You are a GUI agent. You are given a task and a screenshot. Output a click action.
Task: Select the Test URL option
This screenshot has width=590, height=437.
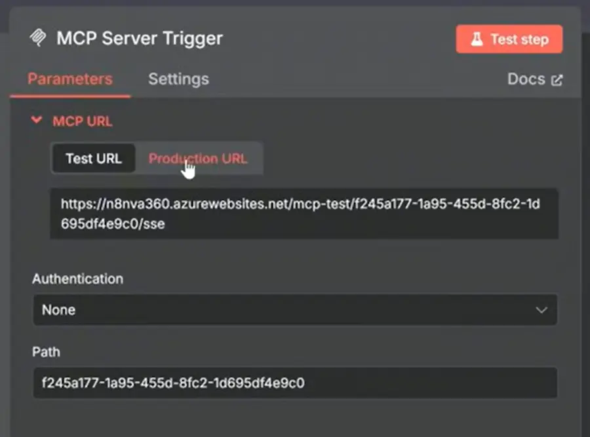pyautogui.click(x=94, y=158)
